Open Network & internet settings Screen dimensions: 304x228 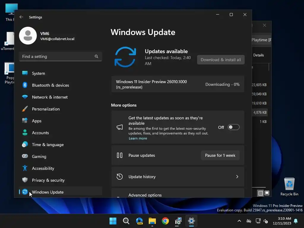point(61,97)
